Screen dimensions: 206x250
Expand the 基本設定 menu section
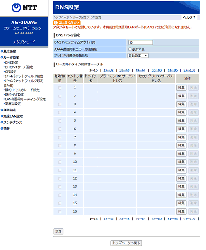(9, 51)
